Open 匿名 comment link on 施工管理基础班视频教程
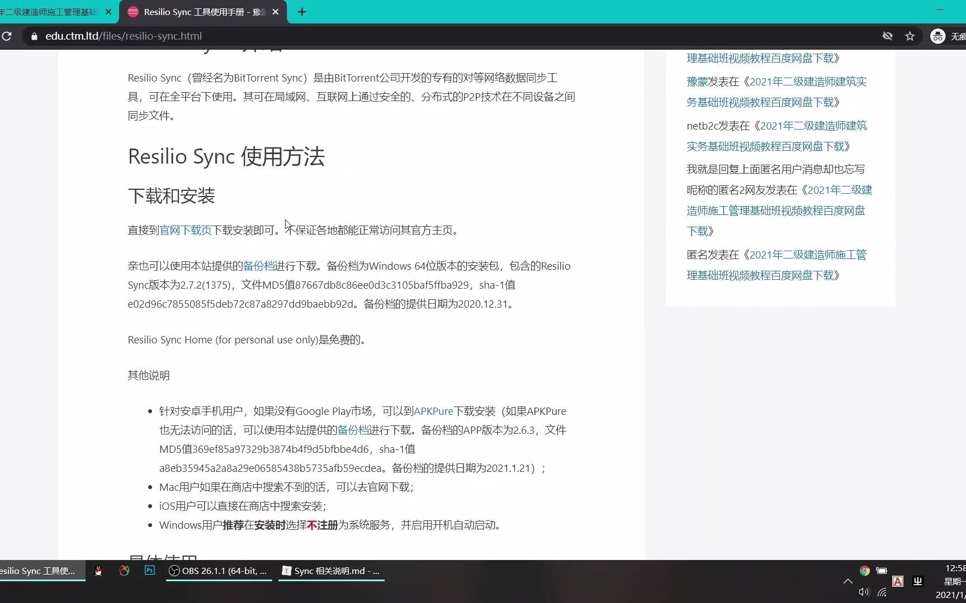966x603 pixels. pyautogui.click(x=776, y=265)
